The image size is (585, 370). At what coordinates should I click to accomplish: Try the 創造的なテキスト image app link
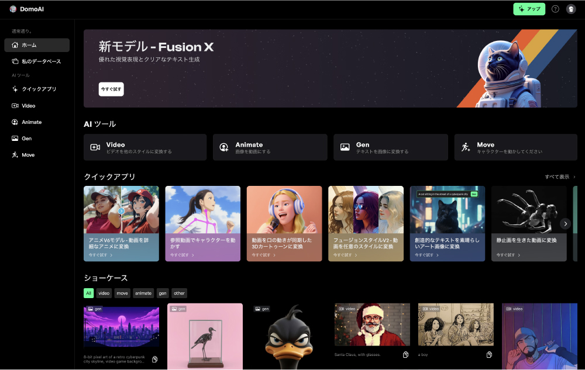(427, 255)
